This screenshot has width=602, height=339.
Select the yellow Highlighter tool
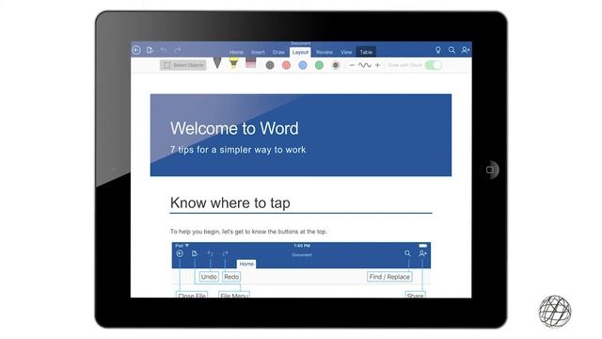click(234, 63)
